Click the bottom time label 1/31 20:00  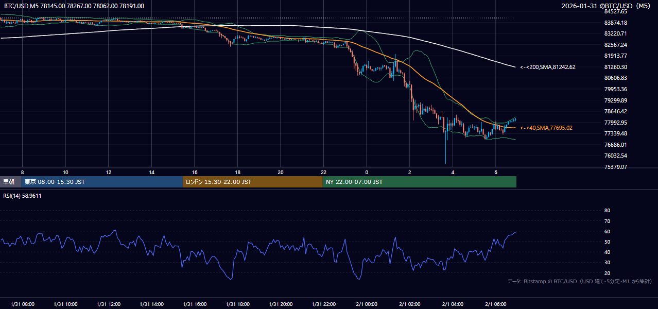pyautogui.click(x=281, y=304)
